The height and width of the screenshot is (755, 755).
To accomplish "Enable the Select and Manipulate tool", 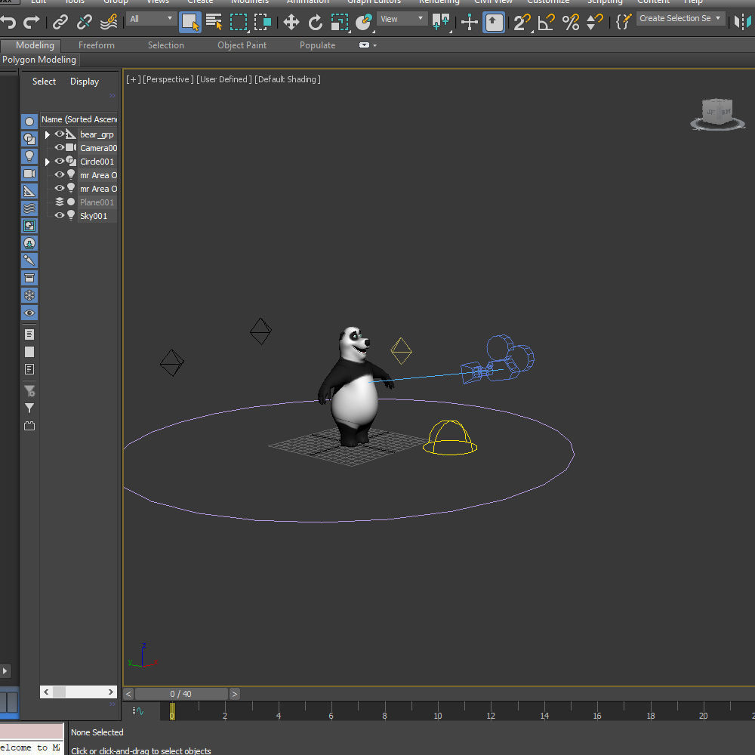I will pyautogui.click(x=470, y=22).
